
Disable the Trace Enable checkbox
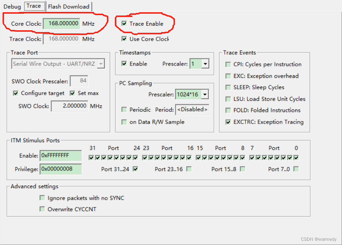click(125, 24)
